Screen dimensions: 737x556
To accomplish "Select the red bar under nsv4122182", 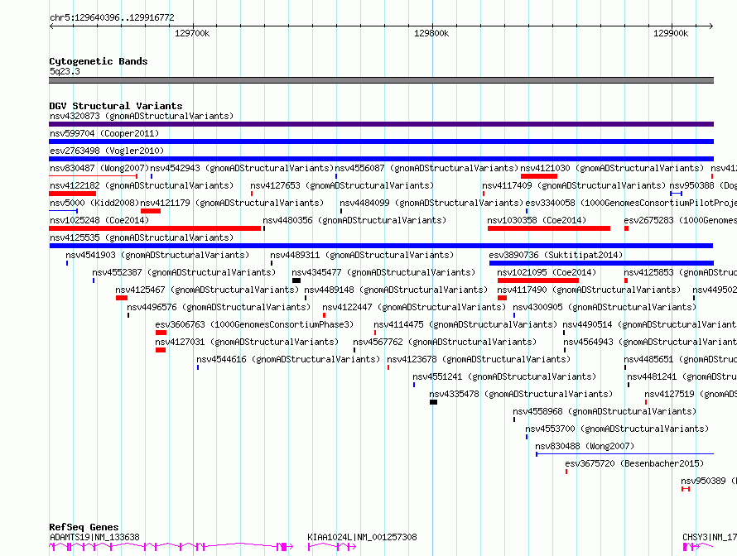I will [72, 194].
